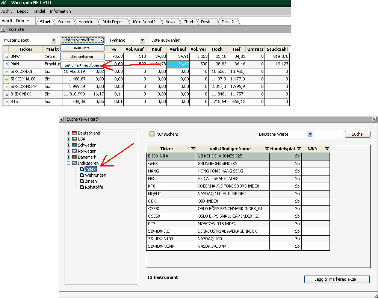Click the filter icon in vollständiger Name column
The width and height of the screenshot is (378, 298).
(267, 149)
